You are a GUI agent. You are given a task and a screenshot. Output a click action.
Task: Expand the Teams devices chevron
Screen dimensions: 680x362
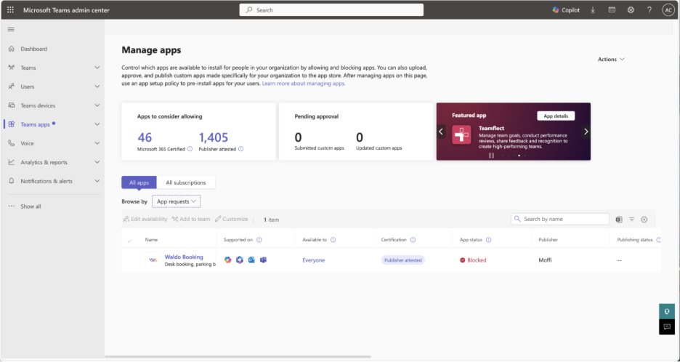(97, 105)
